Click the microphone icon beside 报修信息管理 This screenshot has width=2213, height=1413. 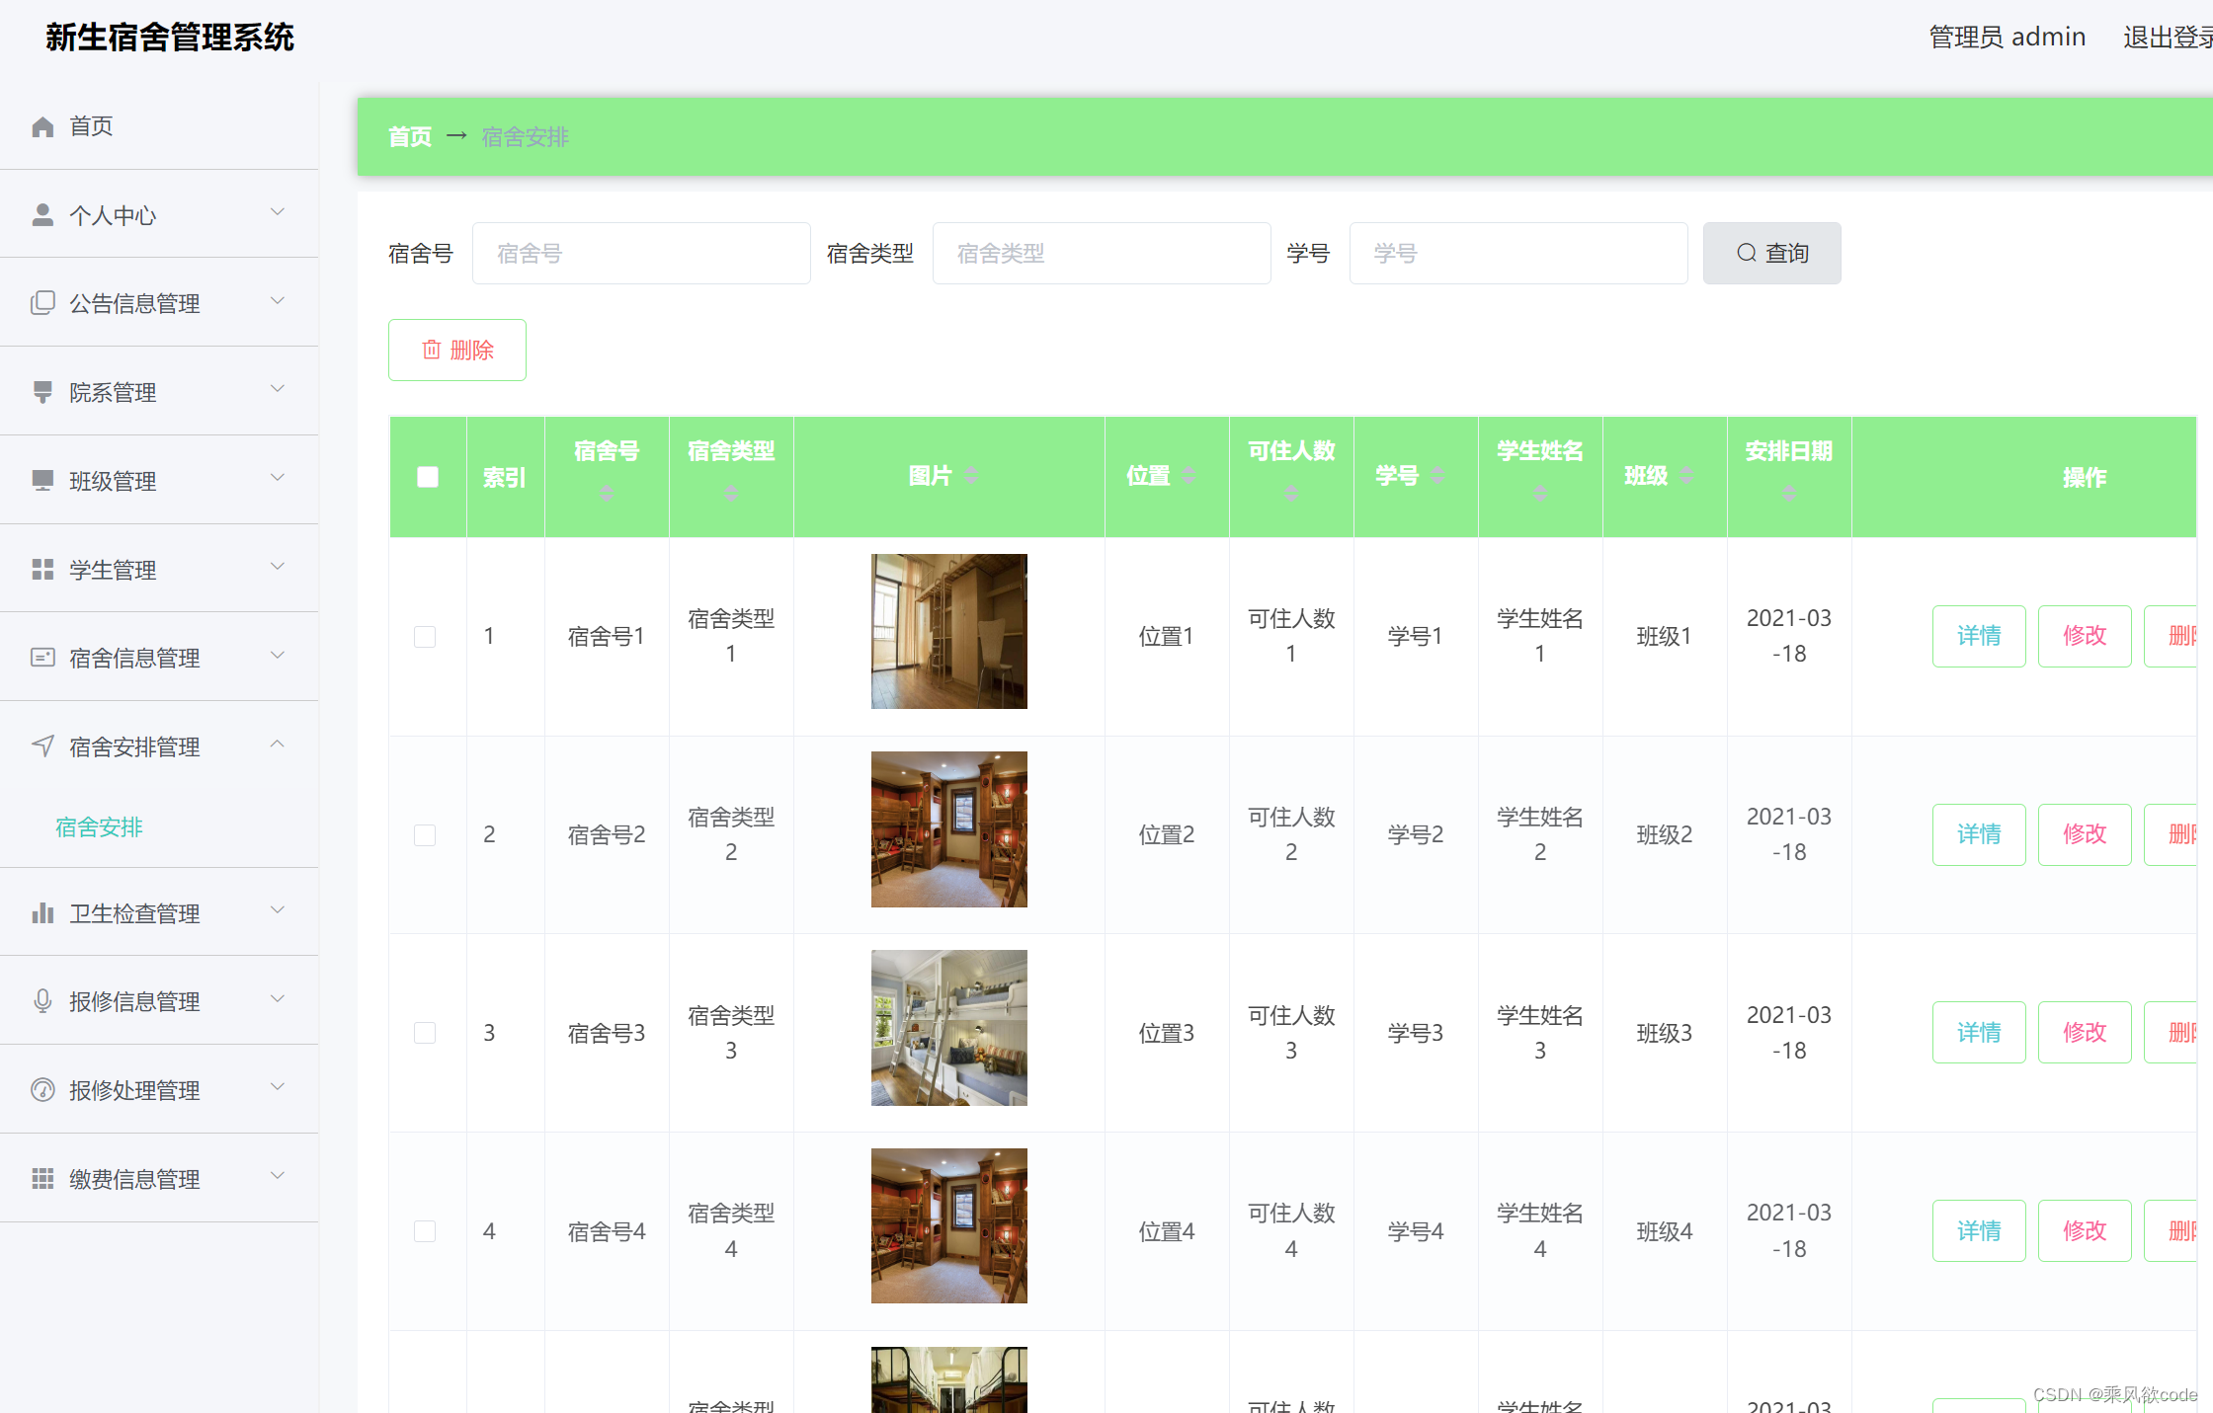click(42, 1001)
